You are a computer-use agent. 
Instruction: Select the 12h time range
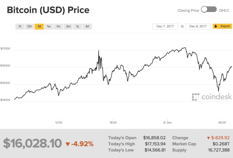[x=29, y=27]
